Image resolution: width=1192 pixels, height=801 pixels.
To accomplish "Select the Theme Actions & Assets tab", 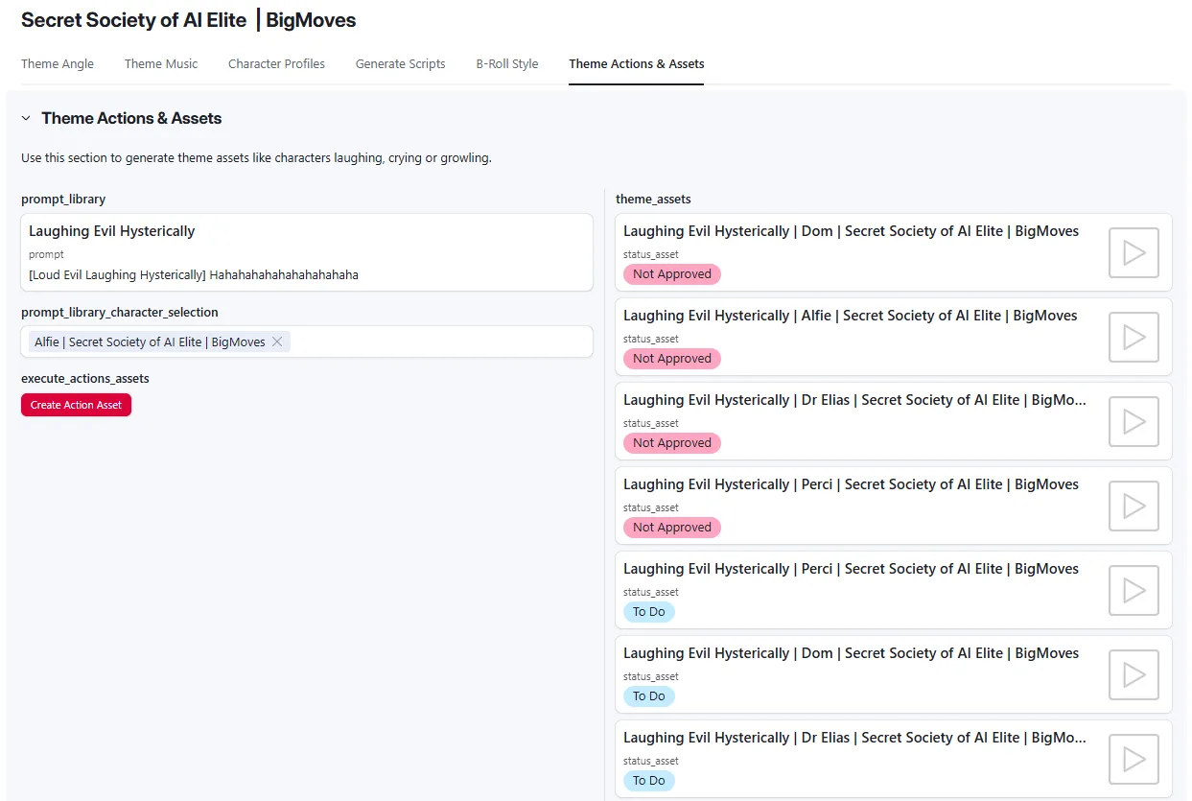I will pyautogui.click(x=636, y=63).
